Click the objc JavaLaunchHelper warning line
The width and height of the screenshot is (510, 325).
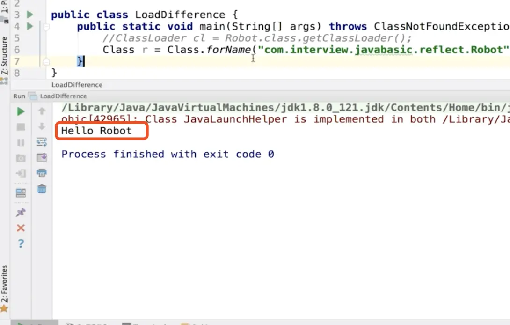pyautogui.click(x=285, y=119)
